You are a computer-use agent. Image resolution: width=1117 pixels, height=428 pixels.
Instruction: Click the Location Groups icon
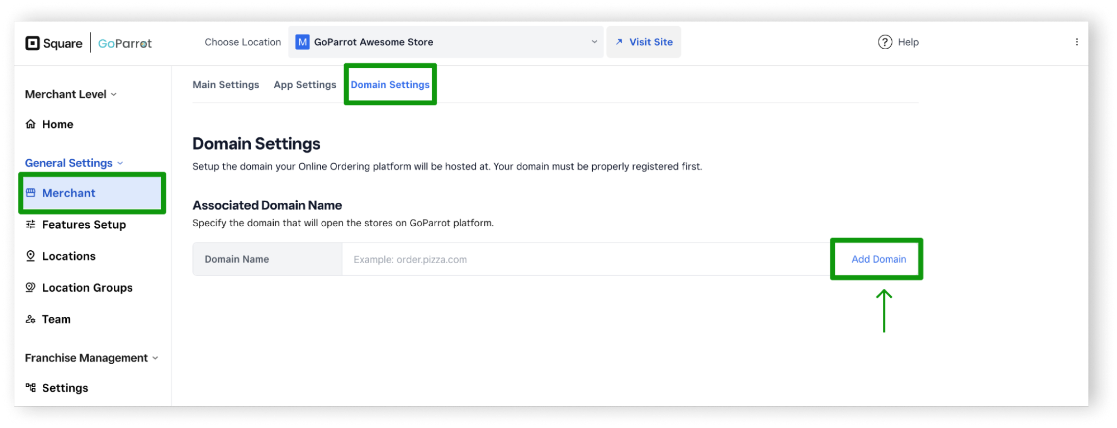coord(30,288)
